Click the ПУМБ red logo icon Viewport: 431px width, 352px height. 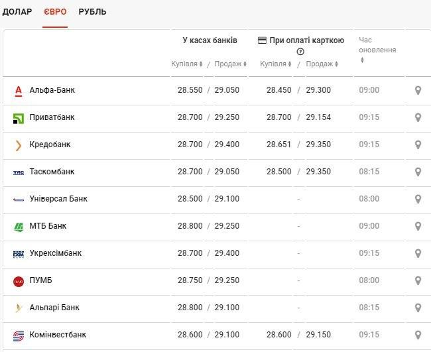pyautogui.click(x=19, y=280)
